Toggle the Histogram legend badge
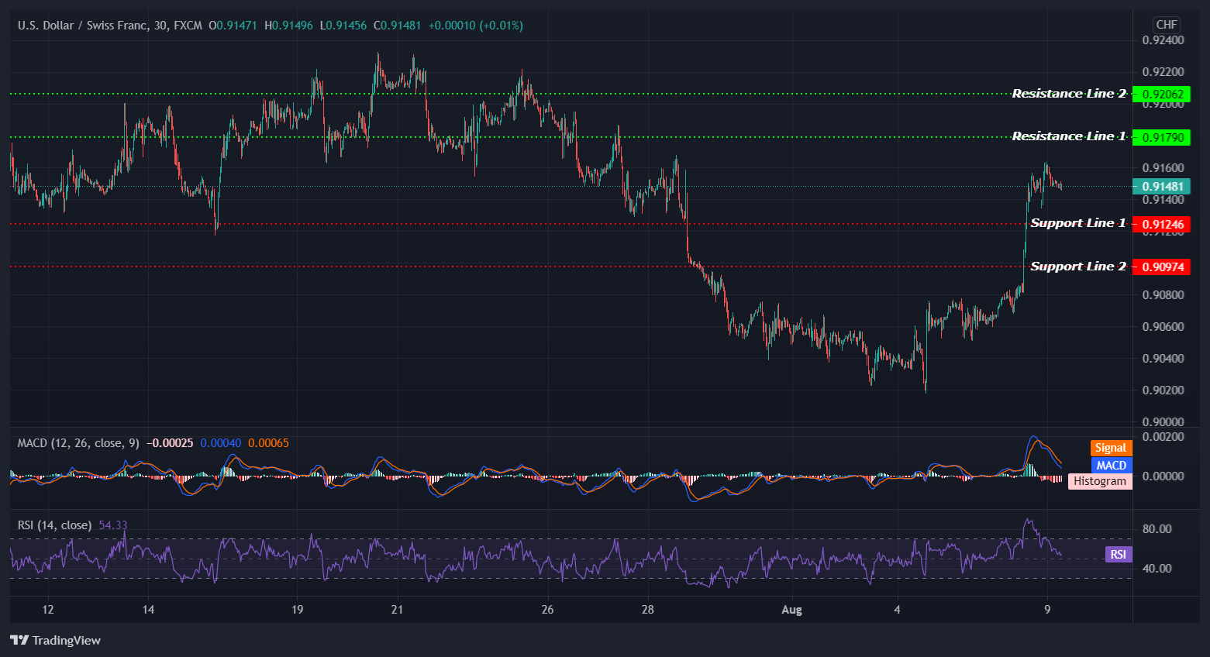Screen dimensions: 1210x657 point(1099,481)
